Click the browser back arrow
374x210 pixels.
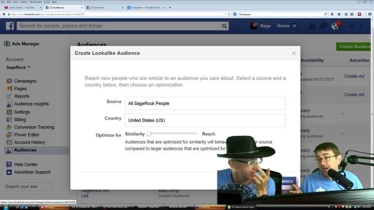click(x=4, y=14)
